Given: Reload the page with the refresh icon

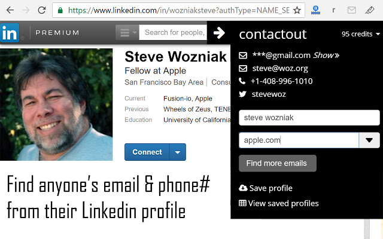Looking at the screenshot, I should coord(42,10).
